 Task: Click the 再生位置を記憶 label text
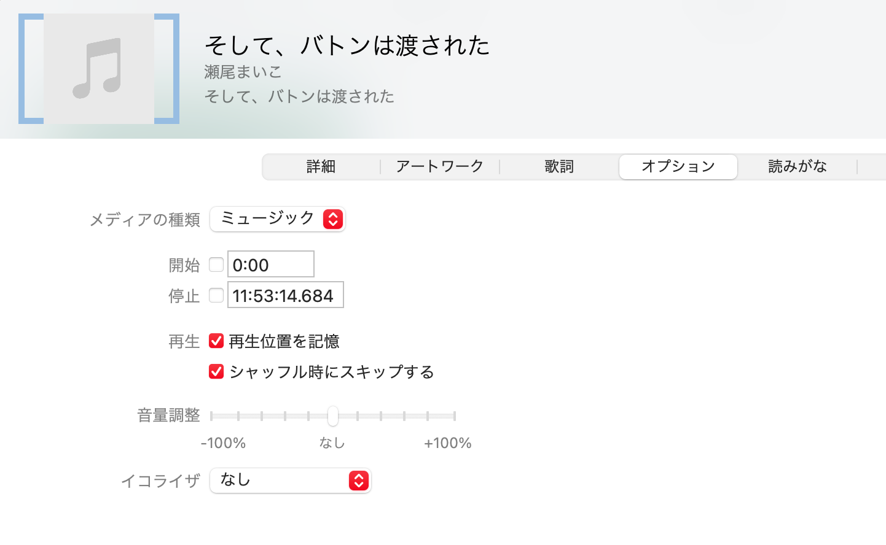284,341
